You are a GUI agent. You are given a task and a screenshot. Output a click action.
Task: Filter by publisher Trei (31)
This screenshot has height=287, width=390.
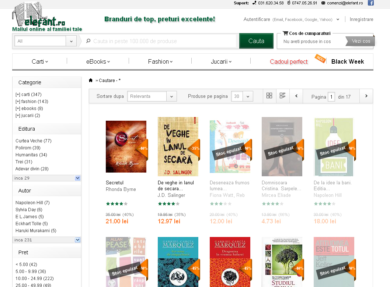[24, 162]
